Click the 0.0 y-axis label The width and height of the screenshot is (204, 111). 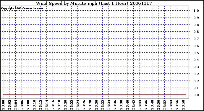(196, 95)
